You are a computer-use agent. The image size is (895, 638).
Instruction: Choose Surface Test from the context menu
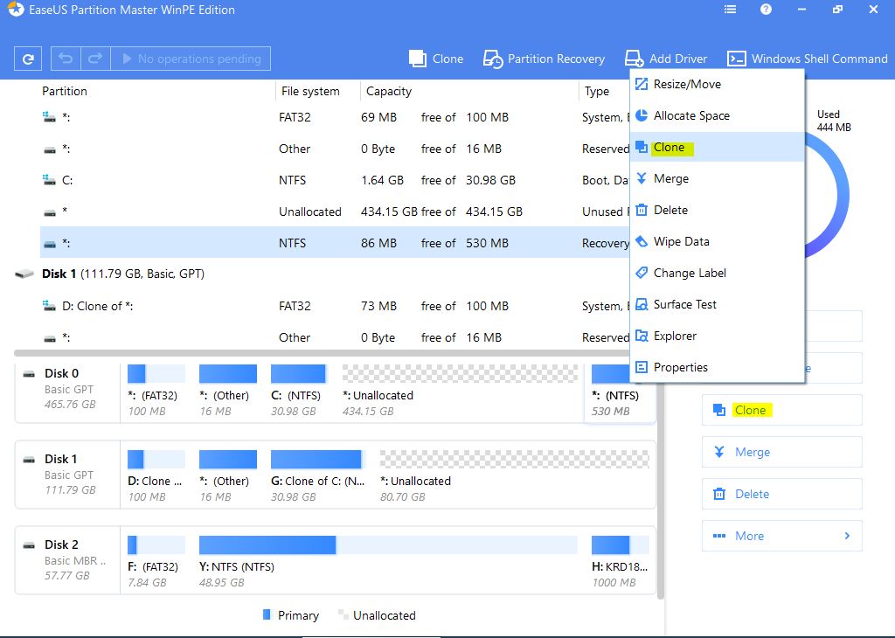pyautogui.click(x=684, y=305)
